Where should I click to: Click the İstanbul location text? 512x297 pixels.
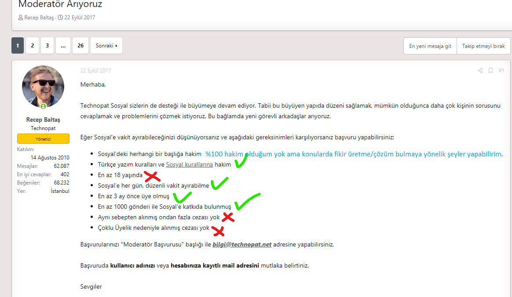click(60, 191)
